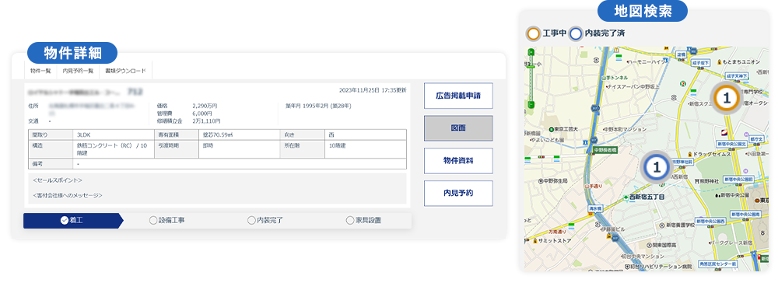This screenshot has width=778, height=283.
Task: Click the 内見予約 button
Action: 458,194
